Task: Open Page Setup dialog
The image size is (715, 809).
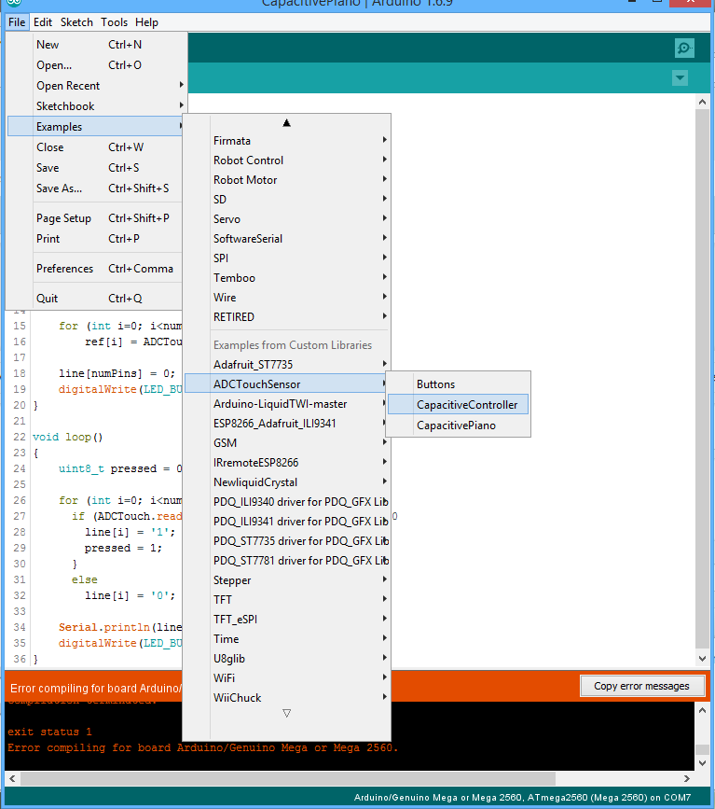Action: [x=96, y=218]
